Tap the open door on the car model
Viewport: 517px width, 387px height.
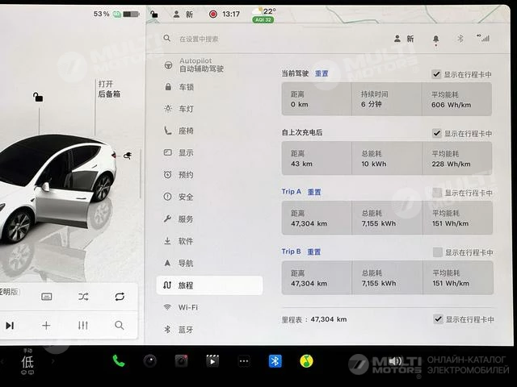[63, 207]
